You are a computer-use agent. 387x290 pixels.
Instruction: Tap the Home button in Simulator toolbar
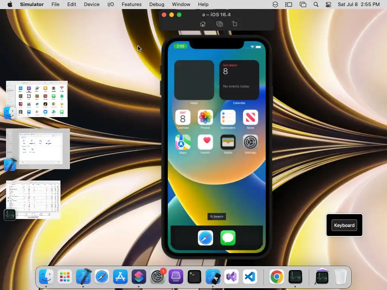click(x=203, y=24)
